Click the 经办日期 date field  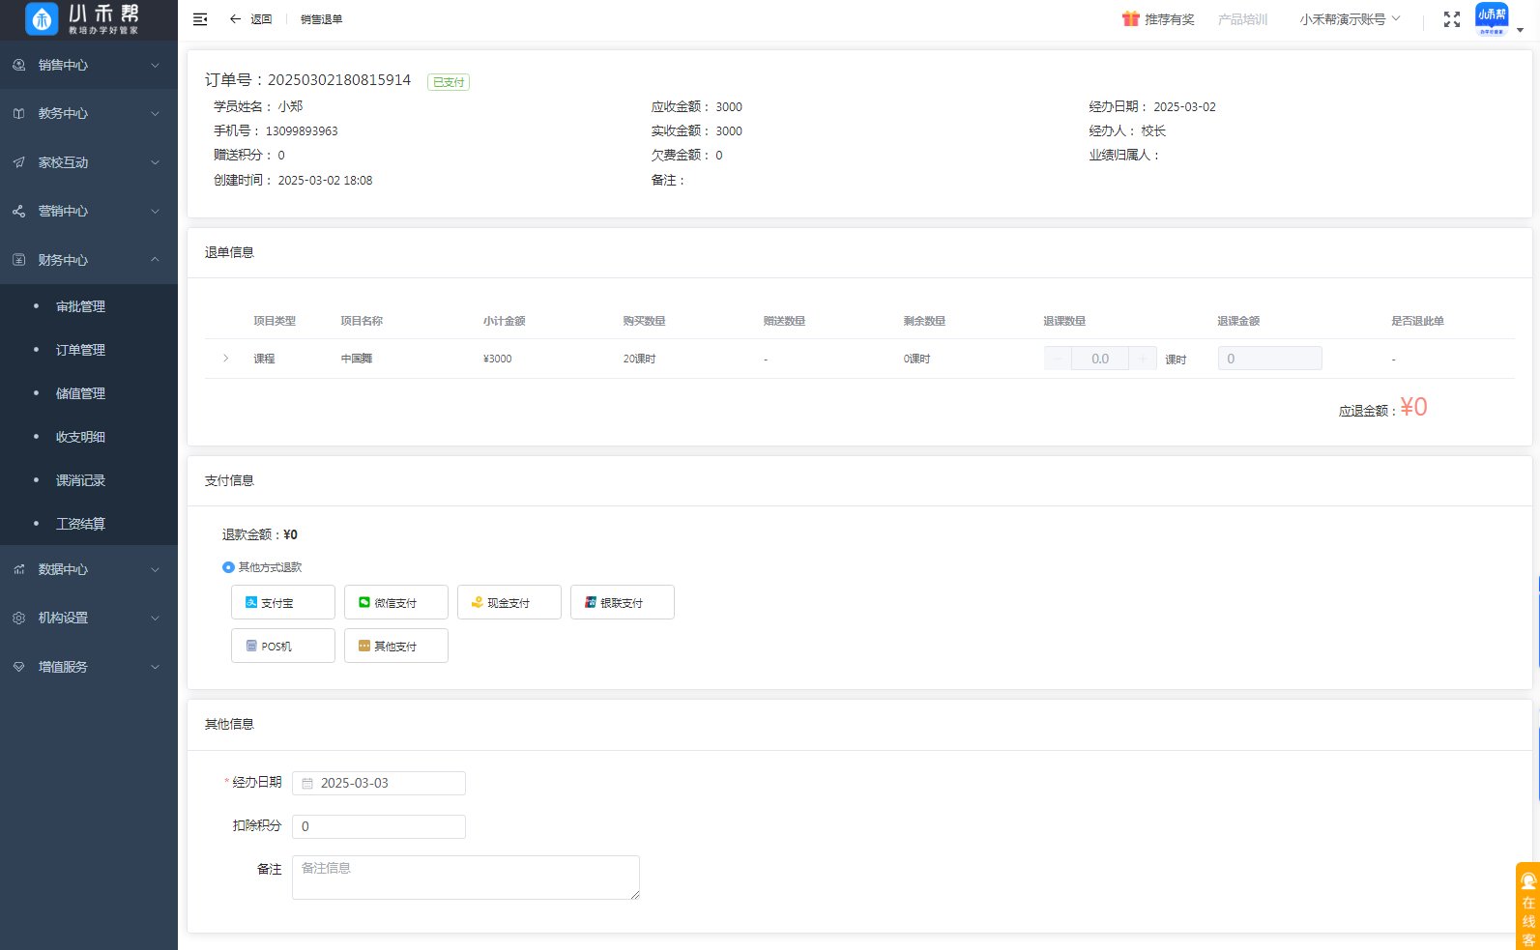[x=379, y=784]
